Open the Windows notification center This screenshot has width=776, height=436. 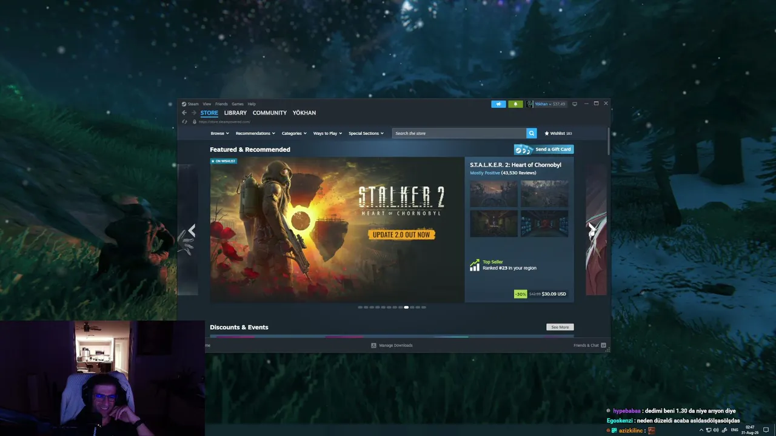point(766,430)
